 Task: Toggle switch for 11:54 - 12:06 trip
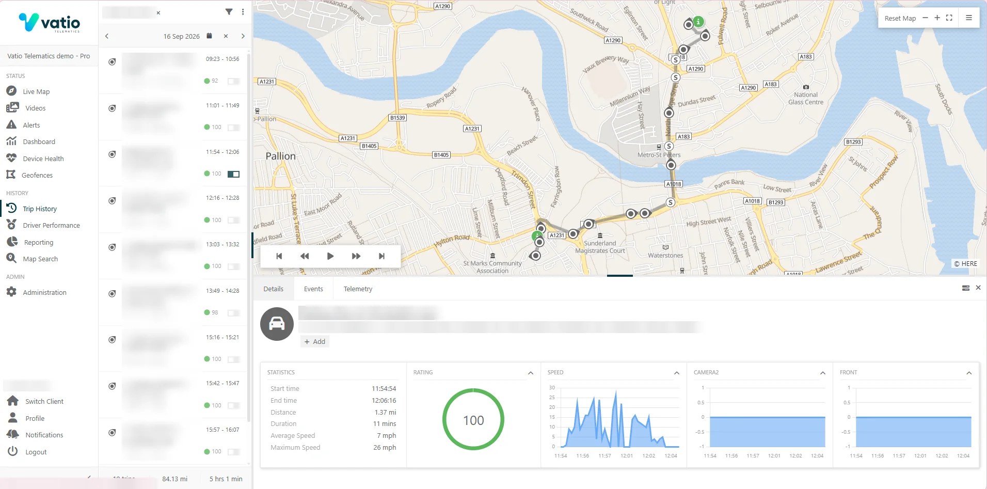click(234, 174)
